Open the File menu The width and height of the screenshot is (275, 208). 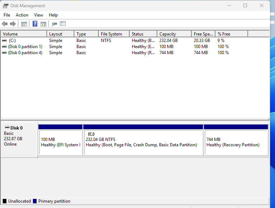7,15
